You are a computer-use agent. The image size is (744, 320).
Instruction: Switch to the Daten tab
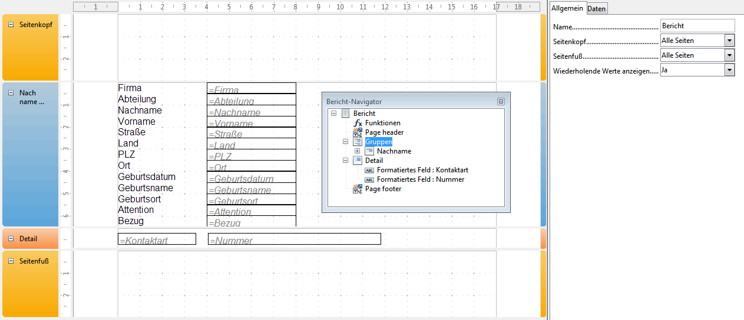(x=596, y=9)
